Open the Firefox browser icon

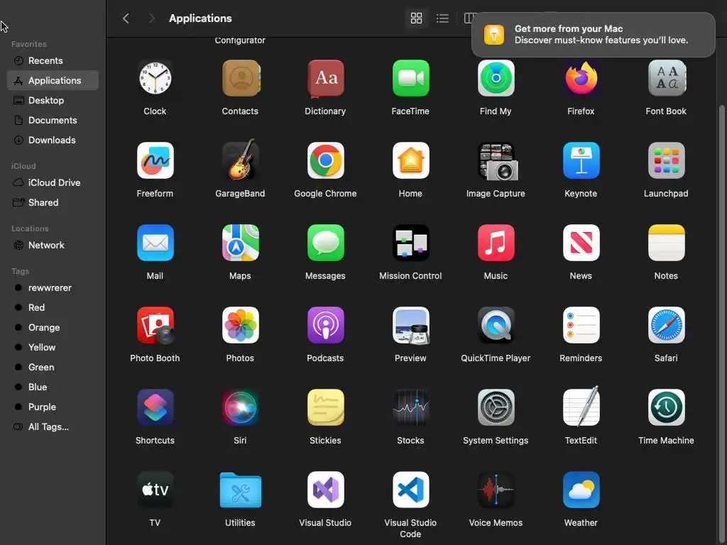point(581,78)
